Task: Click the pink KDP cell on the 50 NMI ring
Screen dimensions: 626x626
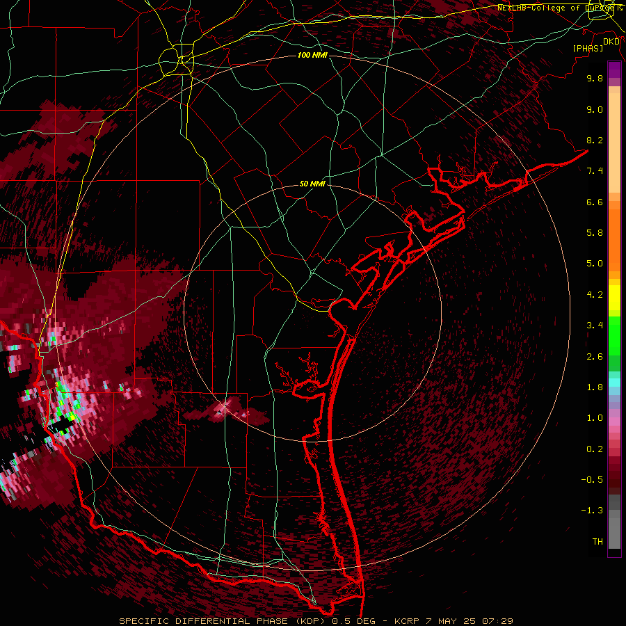Action: [221, 409]
